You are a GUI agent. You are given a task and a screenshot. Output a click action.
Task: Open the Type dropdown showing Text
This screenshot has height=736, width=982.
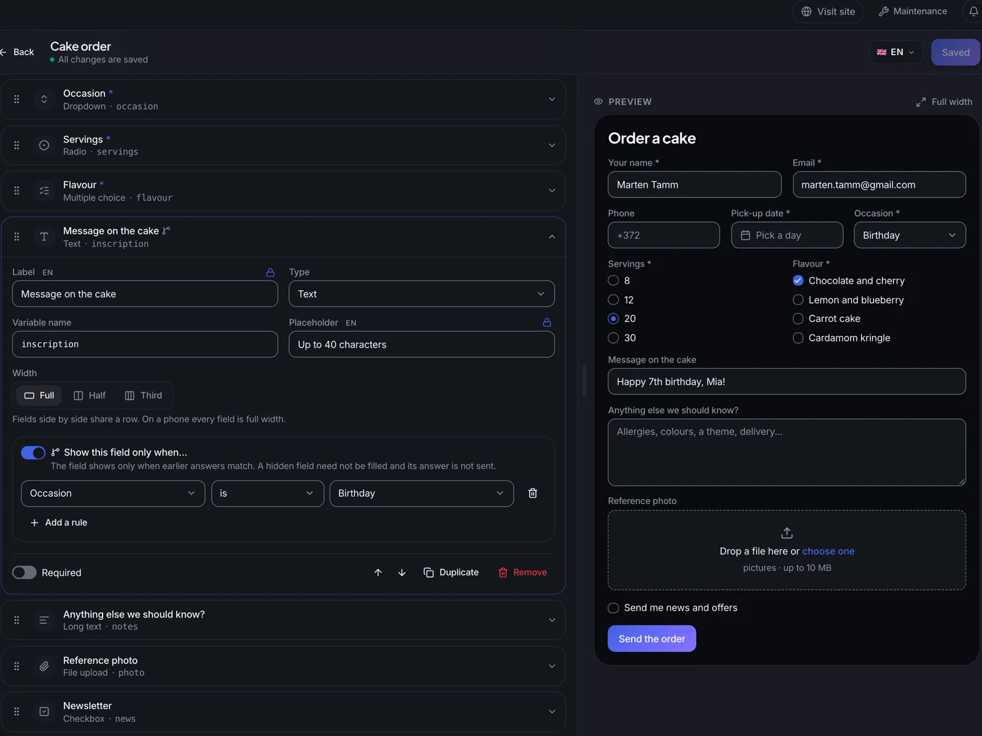click(422, 294)
